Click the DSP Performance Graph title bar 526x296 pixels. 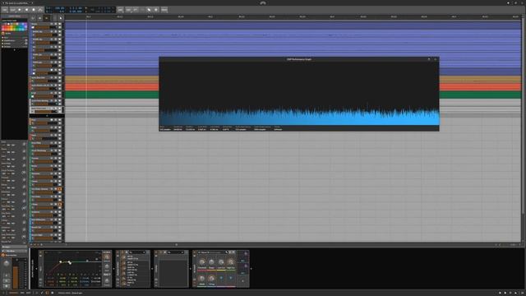(x=298, y=59)
